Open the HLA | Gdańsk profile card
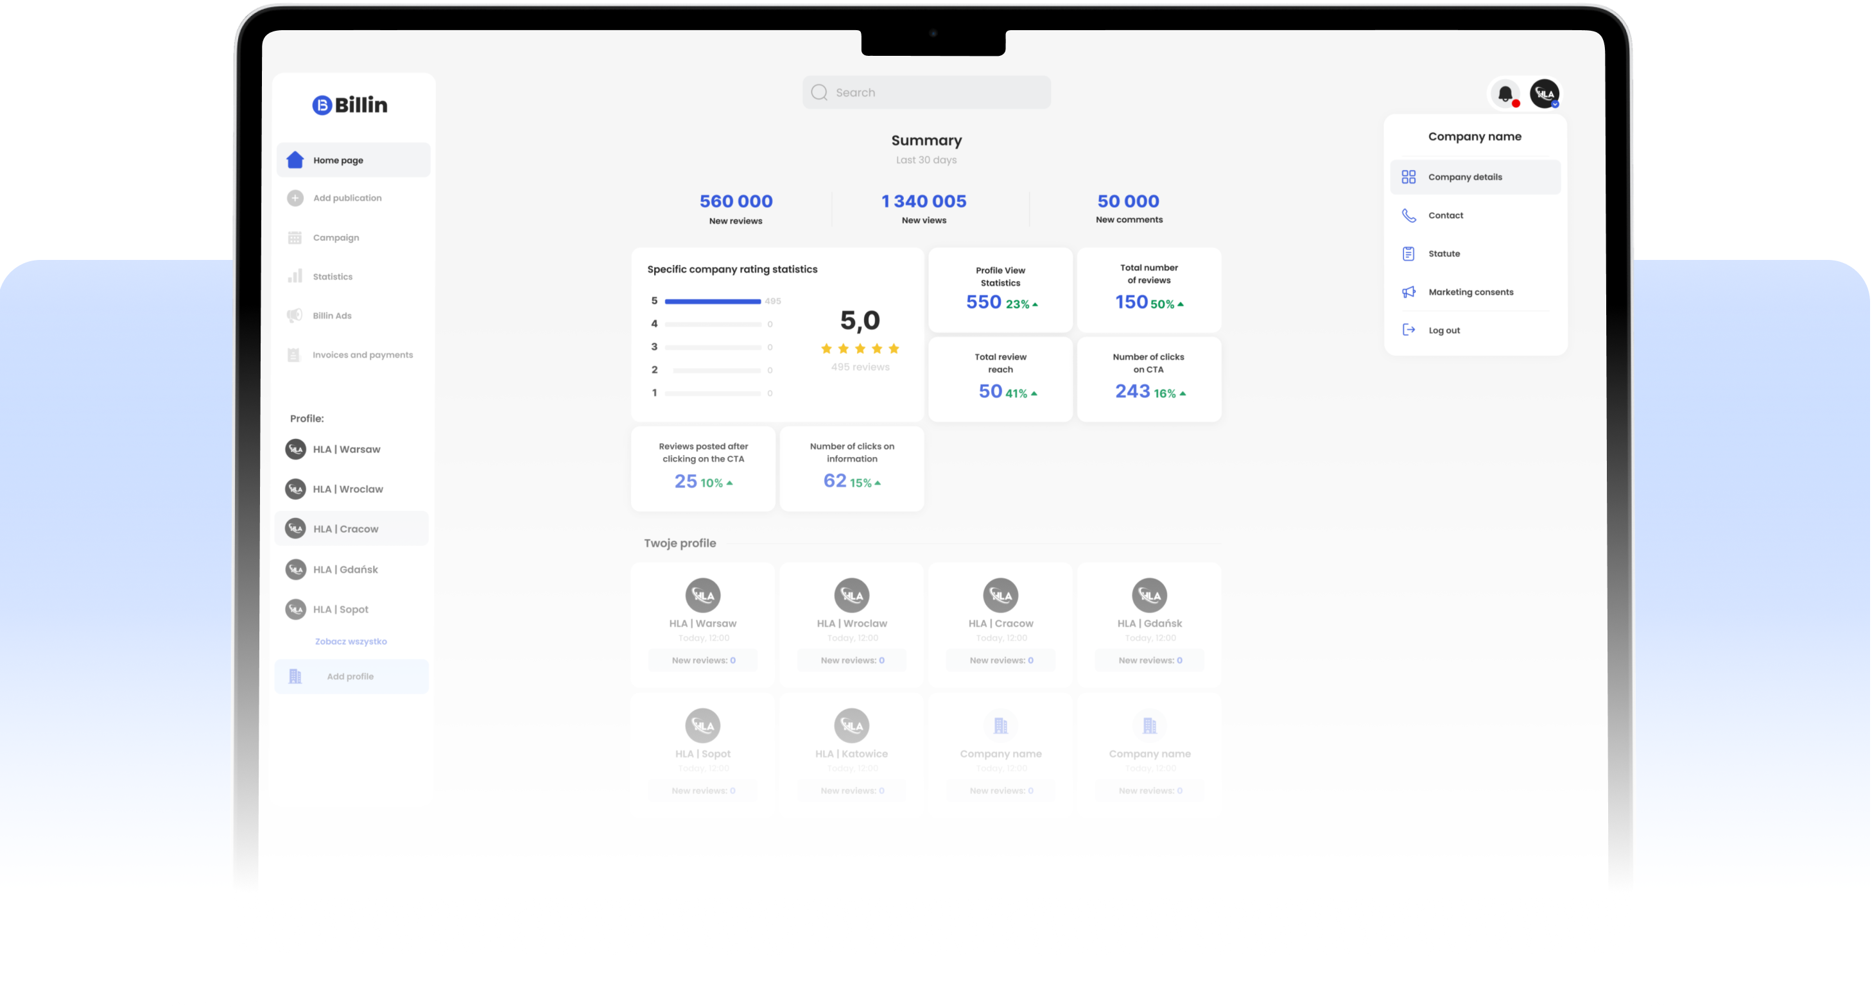The height and width of the screenshot is (1007, 1872). click(1149, 623)
